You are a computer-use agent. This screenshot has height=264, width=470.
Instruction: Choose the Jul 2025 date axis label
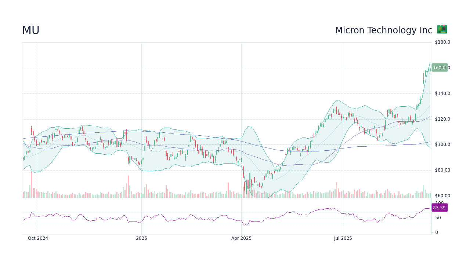tap(343, 238)
